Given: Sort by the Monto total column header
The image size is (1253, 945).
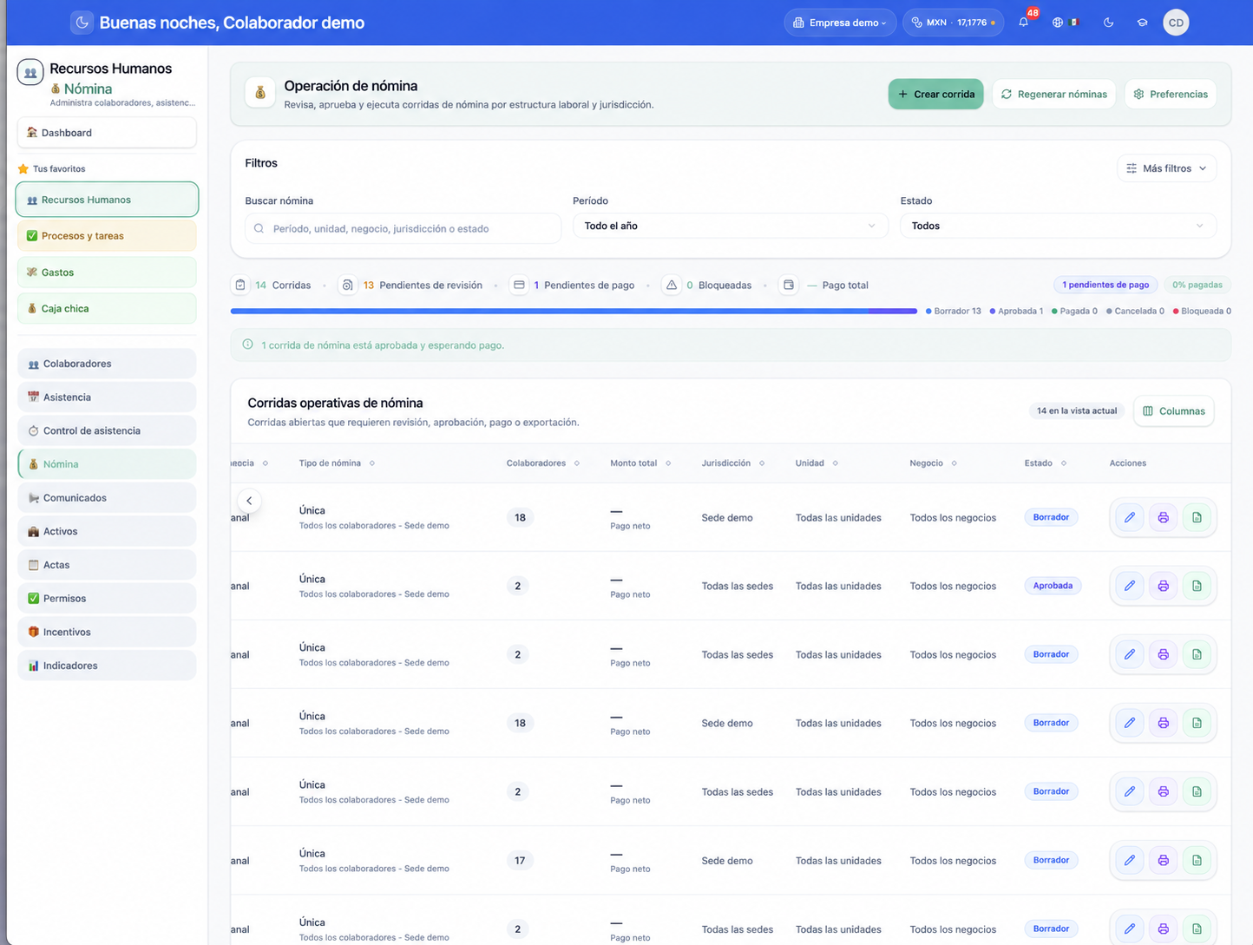Looking at the screenshot, I should tap(640, 463).
